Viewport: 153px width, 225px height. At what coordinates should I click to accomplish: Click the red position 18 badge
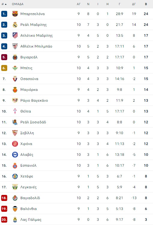(4, 198)
